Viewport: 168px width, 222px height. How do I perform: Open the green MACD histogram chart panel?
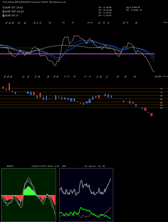pos(29,195)
